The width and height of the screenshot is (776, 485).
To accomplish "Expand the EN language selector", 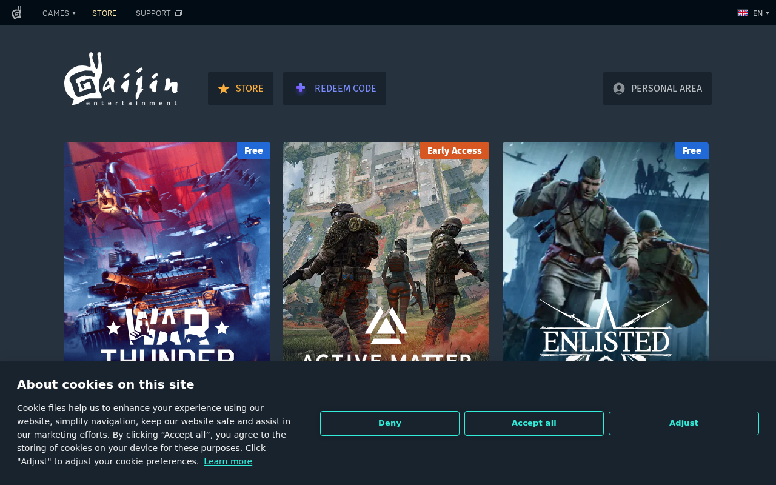I will pos(761,13).
